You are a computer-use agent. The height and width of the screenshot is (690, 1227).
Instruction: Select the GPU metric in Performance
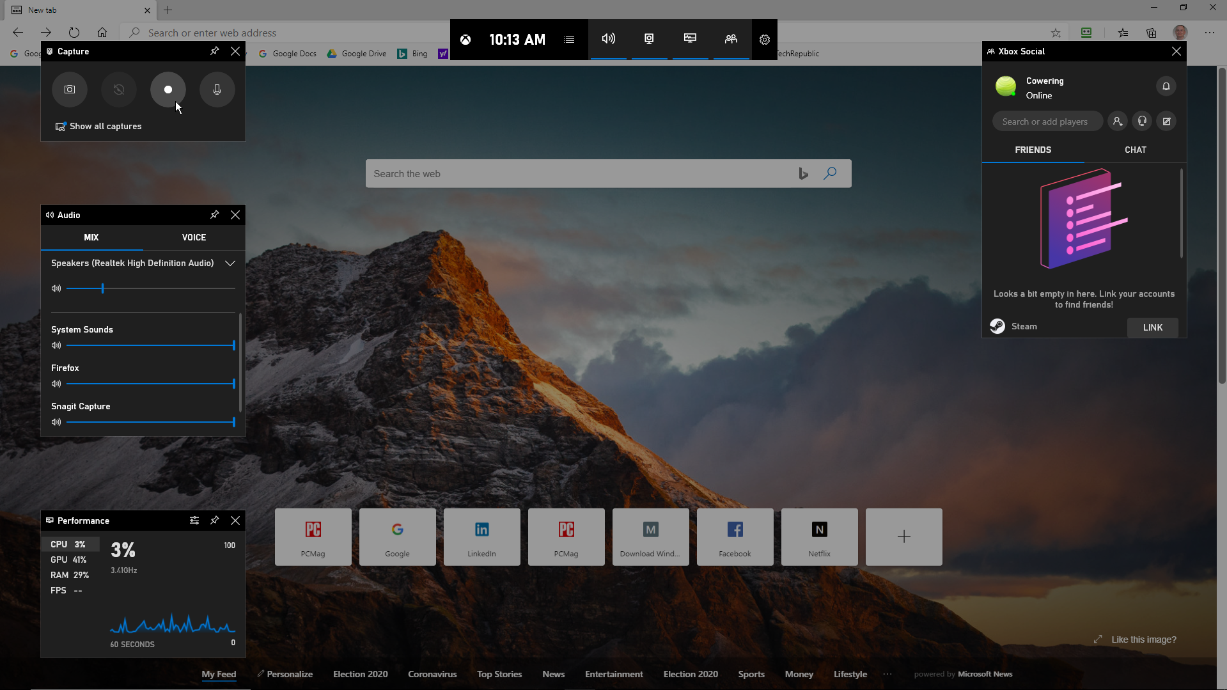point(70,560)
